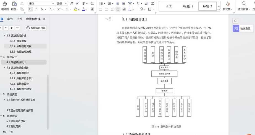Click the 智能识别目录 button
Image resolution: width=255 pixels, height=135 pixels.
(36, 28)
